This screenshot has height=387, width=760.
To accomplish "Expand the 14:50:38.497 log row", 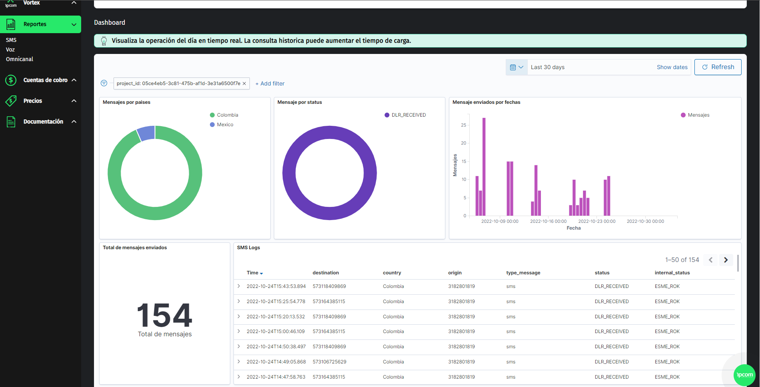I will (x=239, y=346).
